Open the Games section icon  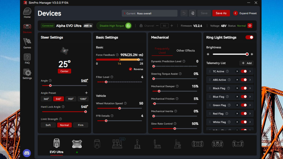[27, 43]
